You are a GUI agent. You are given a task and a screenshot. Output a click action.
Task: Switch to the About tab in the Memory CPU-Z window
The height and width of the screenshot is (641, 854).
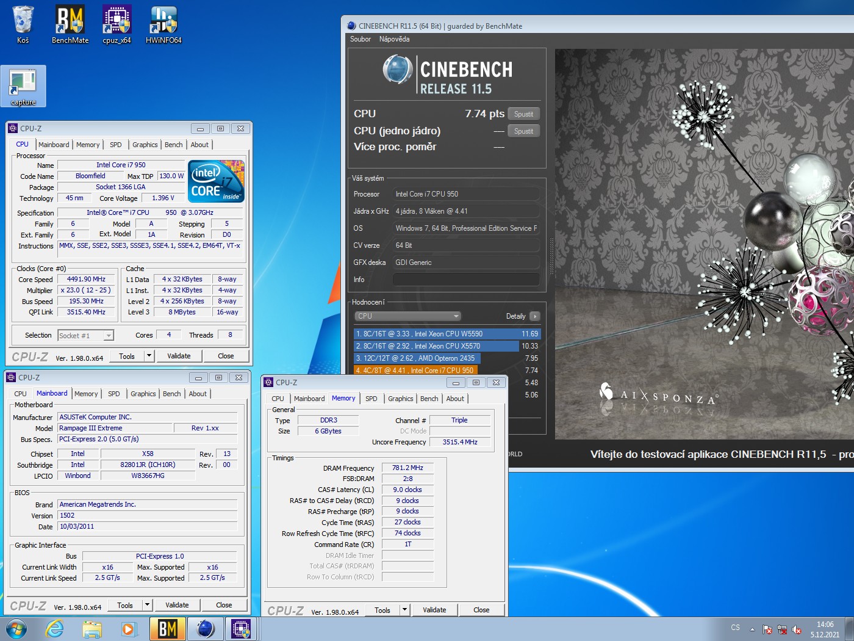pyautogui.click(x=455, y=399)
